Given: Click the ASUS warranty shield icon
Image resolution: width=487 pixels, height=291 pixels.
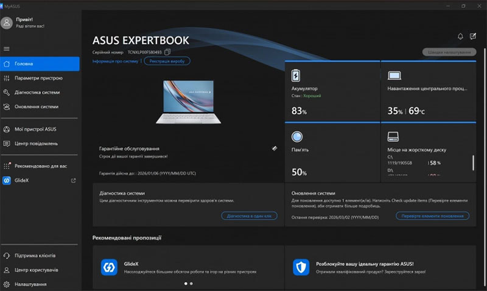Looking at the screenshot, I should coord(301,267).
